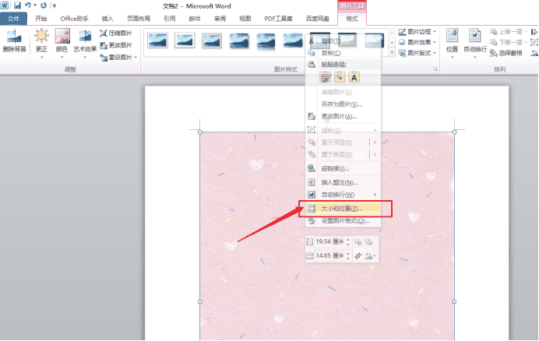The height and width of the screenshot is (341, 539).
Task: Open the Color (颜色) adjustment tool
Action: [62, 39]
